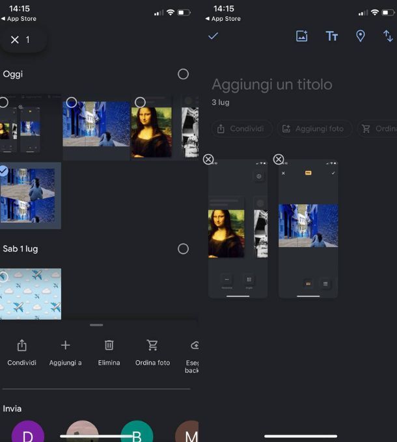Image resolution: width=397 pixels, height=442 pixels.
Task: Tap the add location pin icon
Action: 361,36
